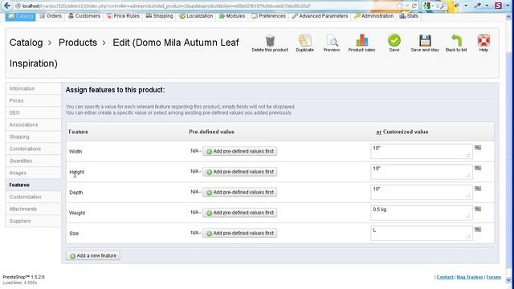The height and width of the screenshot is (289, 514).
Task: Switch to the Prices product tab
Action: click(x=33, y=100)
